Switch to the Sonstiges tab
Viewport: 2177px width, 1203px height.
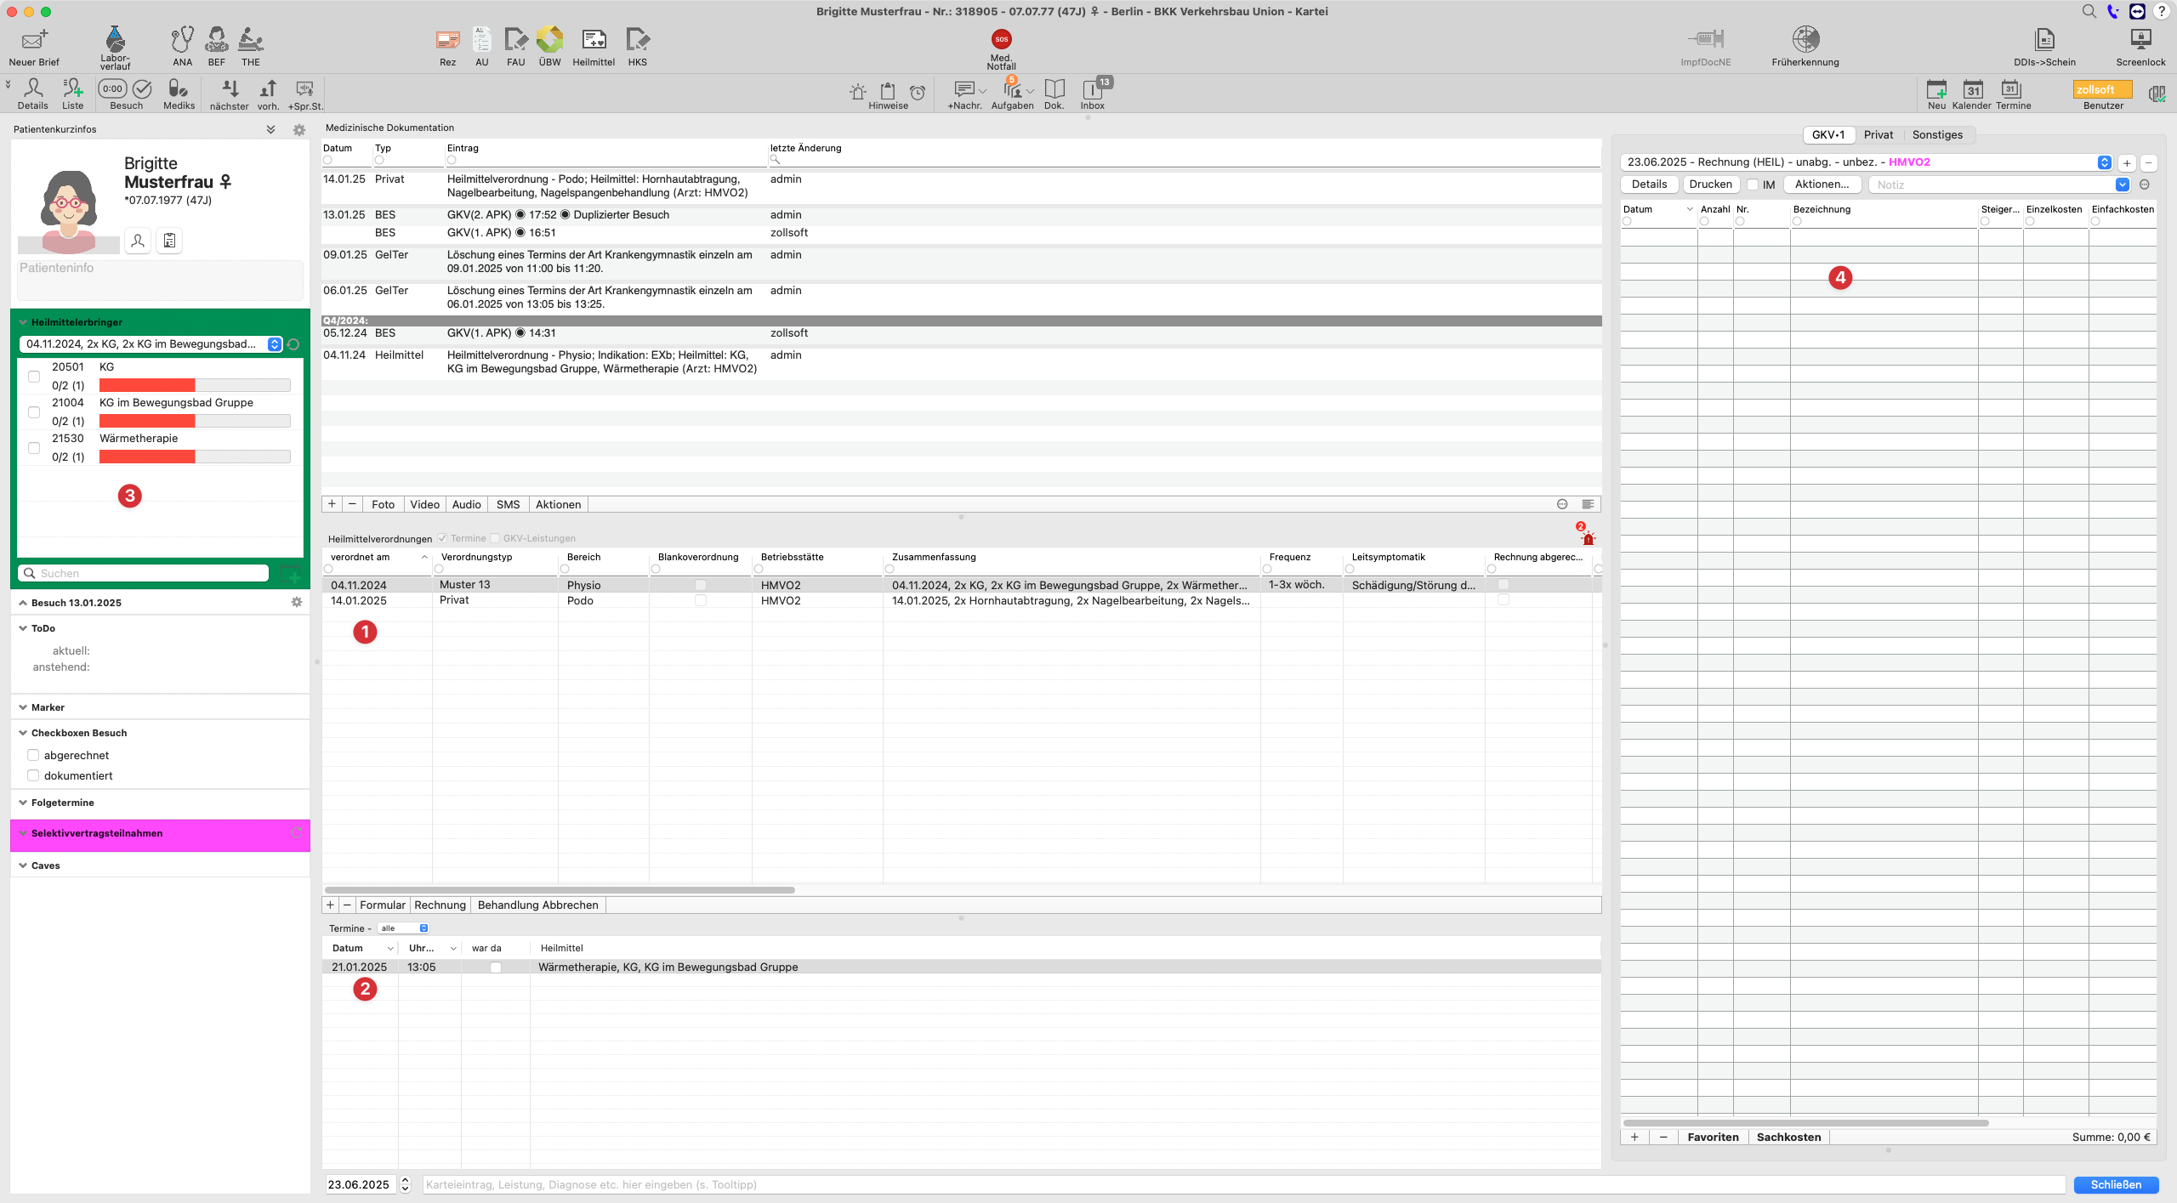[x=1937, y=134]
